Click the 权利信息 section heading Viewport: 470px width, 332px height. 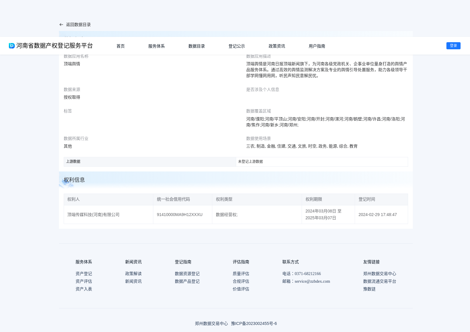[x=74, y=180]
